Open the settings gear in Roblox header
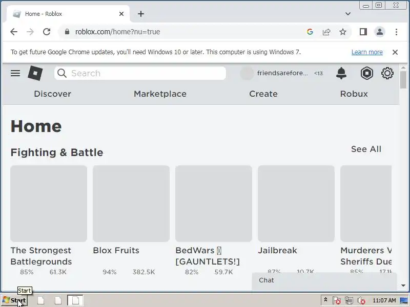 (x=387, y=73)
